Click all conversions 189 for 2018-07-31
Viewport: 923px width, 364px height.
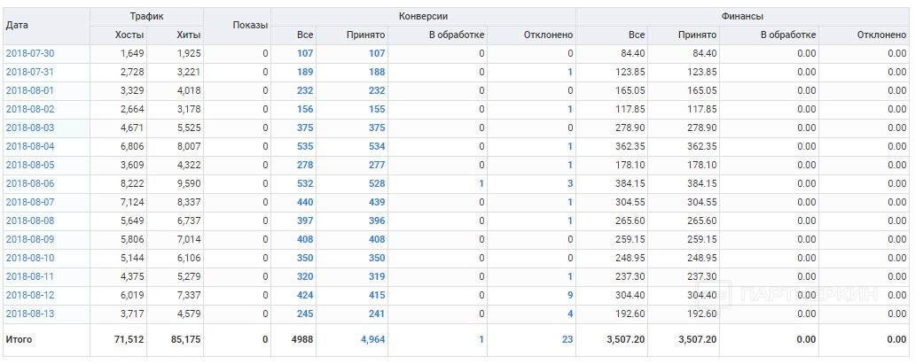point(306,73)
